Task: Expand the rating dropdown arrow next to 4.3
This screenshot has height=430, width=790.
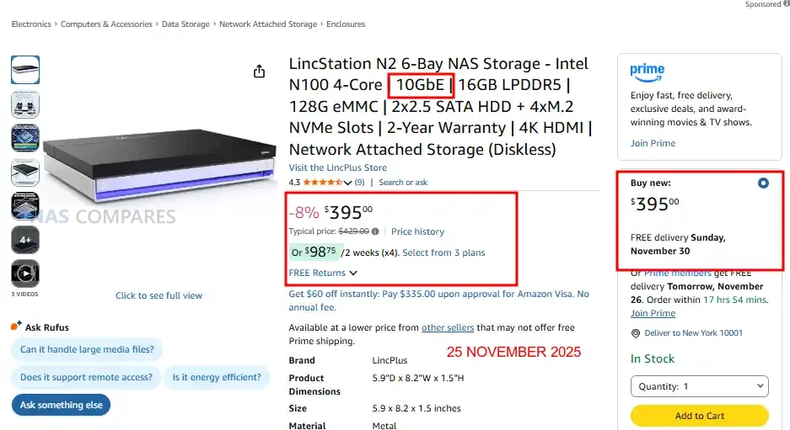Action: click(x=347, y=182)
